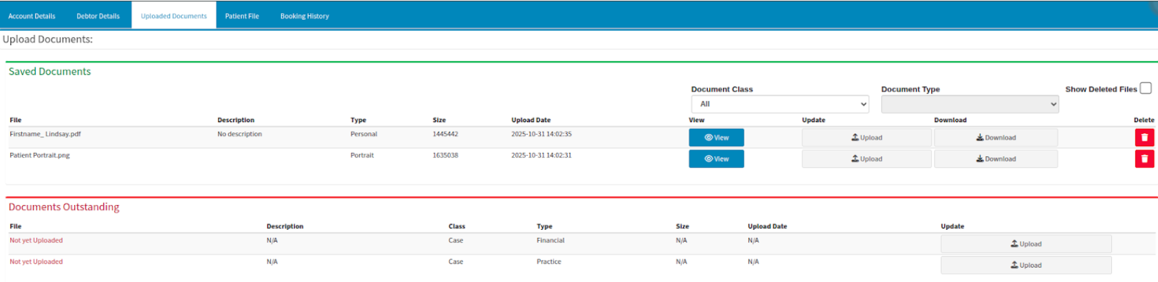
Task: Switch to the Account Details tab
Action: click(x=32, y=16)
